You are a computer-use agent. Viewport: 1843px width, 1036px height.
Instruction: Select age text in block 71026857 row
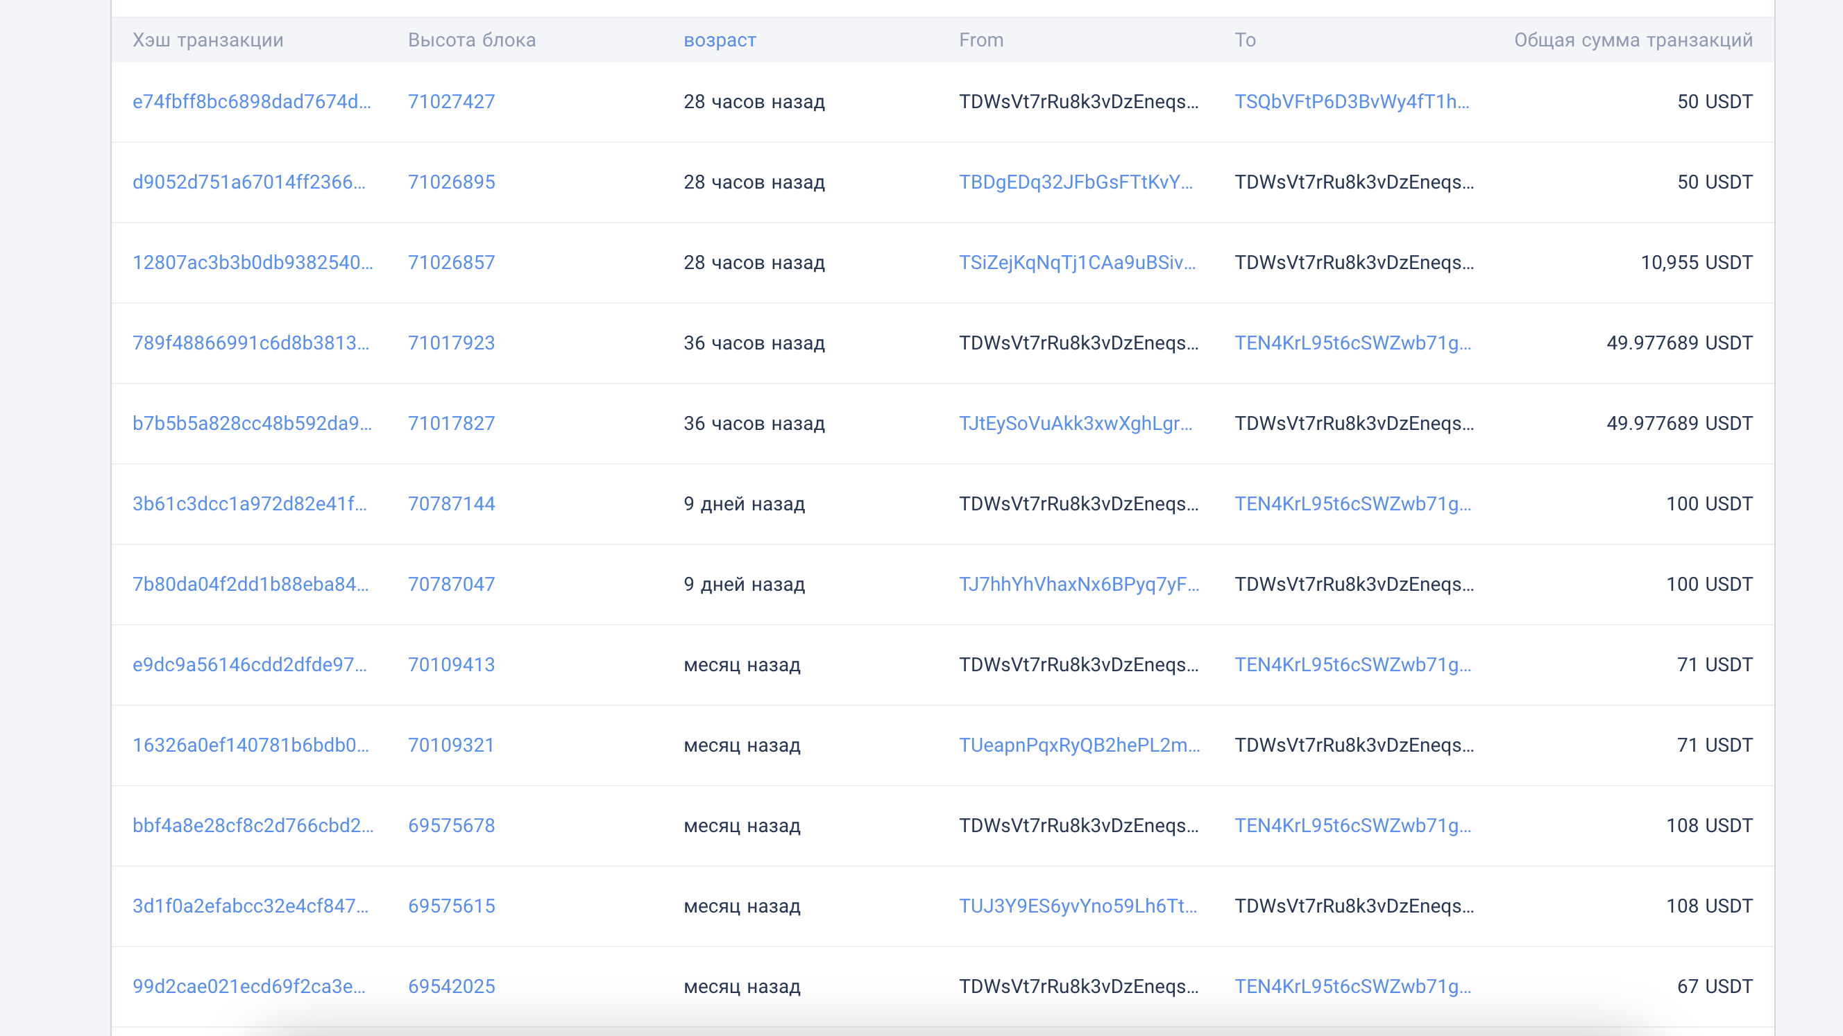(x=754, y=262)
